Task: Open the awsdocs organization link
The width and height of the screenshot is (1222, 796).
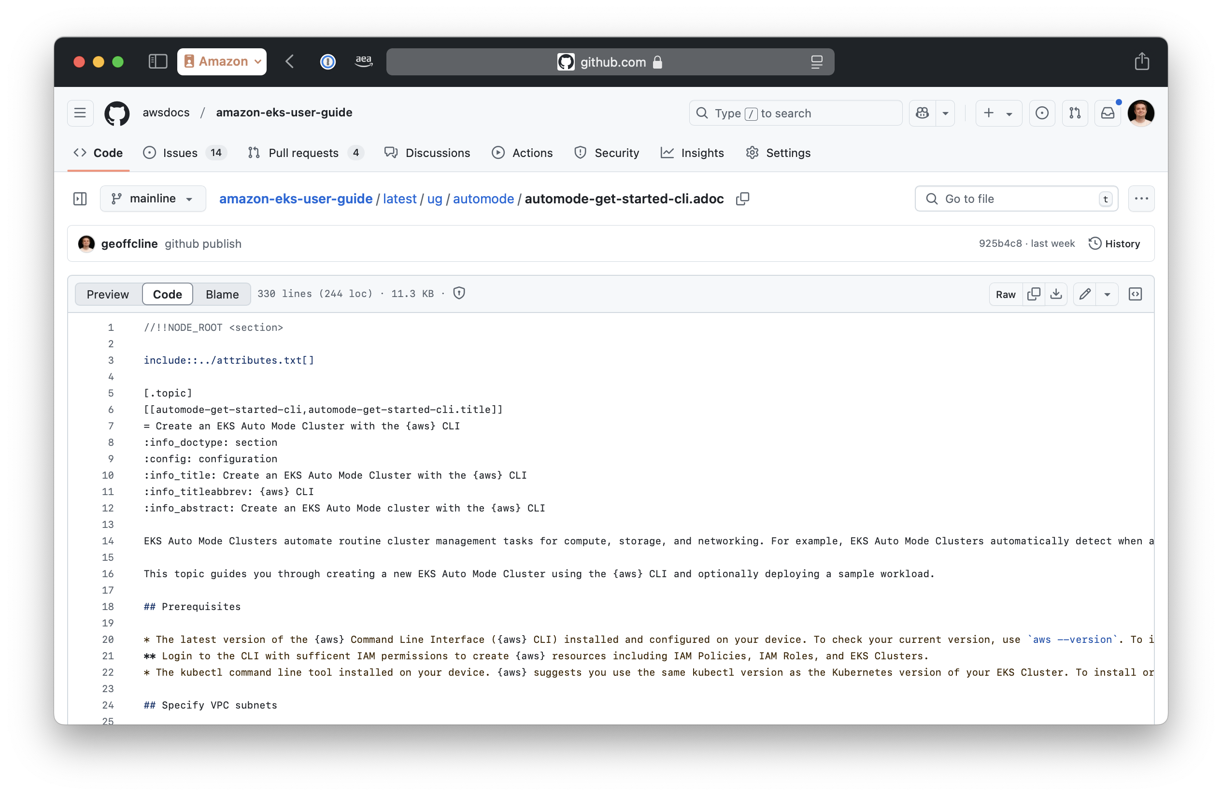Action: point(166,113)
